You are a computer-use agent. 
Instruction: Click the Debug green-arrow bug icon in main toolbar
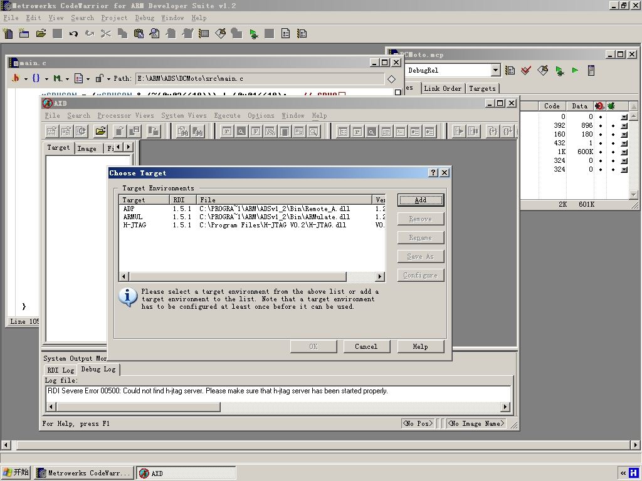(253, 34)
